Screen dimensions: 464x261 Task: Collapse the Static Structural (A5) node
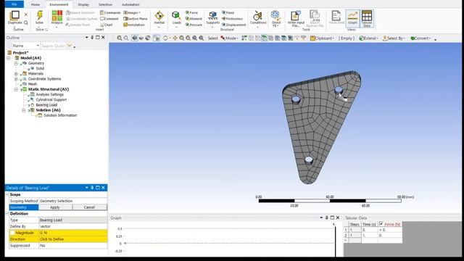point(16,89)
